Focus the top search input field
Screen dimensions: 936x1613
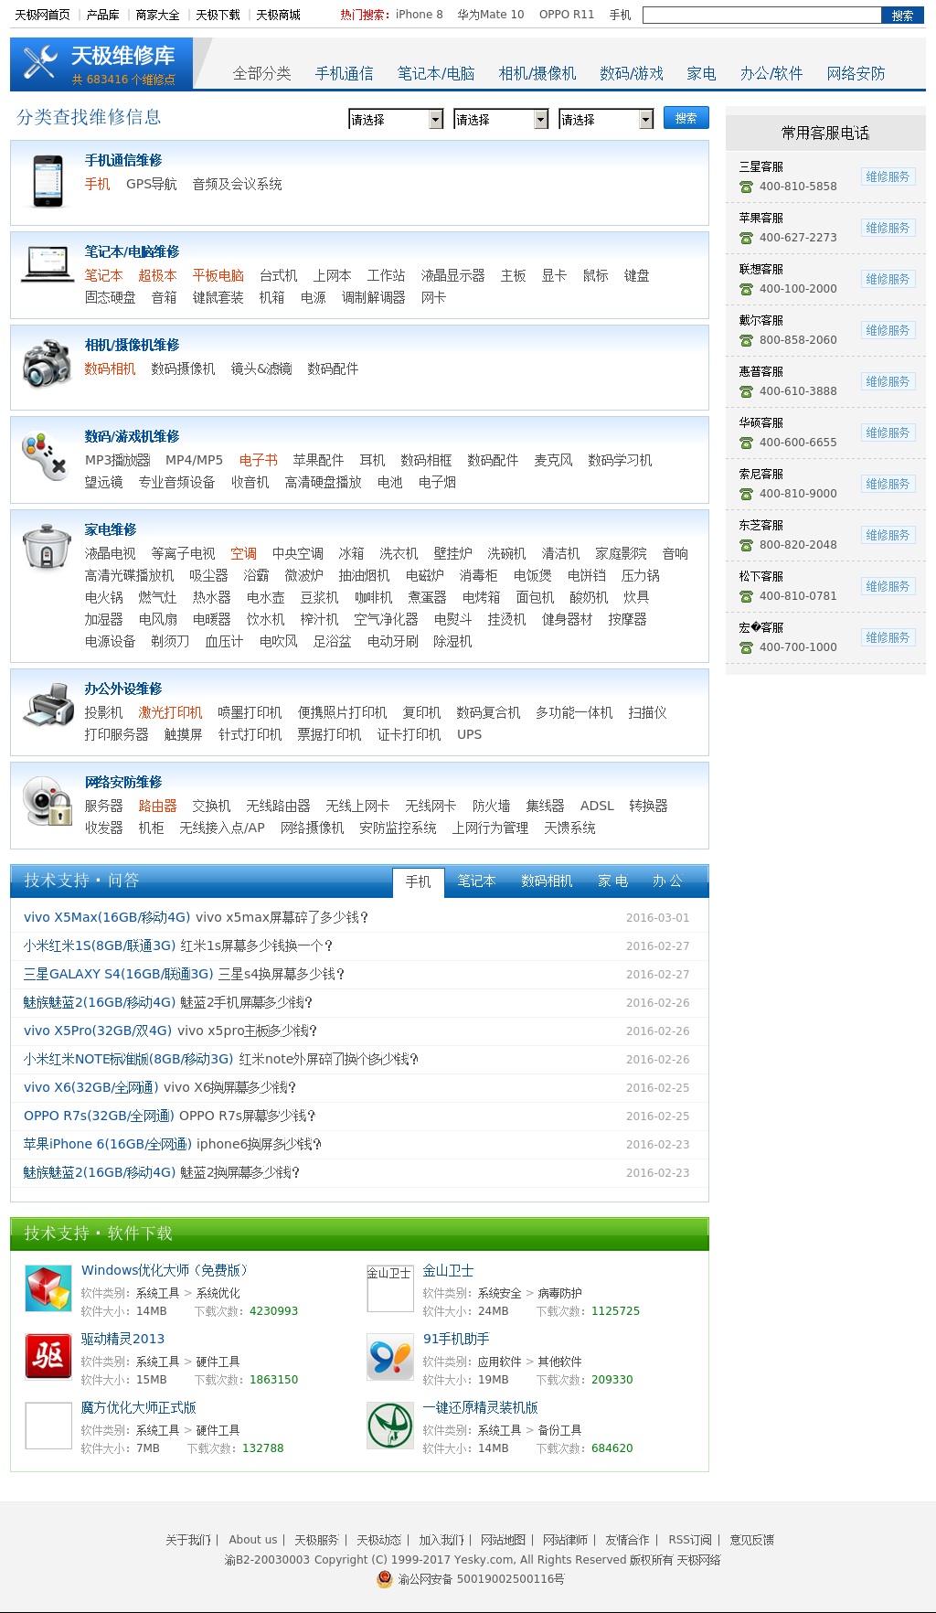(762, 16)
